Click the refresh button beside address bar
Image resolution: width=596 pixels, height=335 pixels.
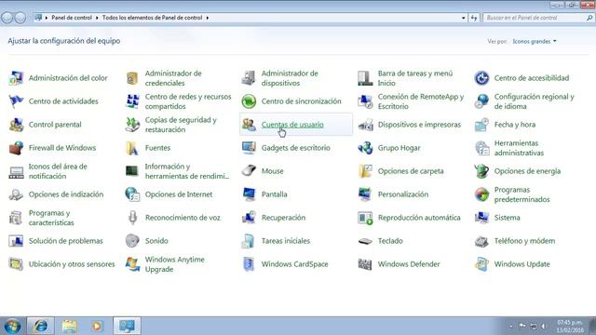(474, 18)
